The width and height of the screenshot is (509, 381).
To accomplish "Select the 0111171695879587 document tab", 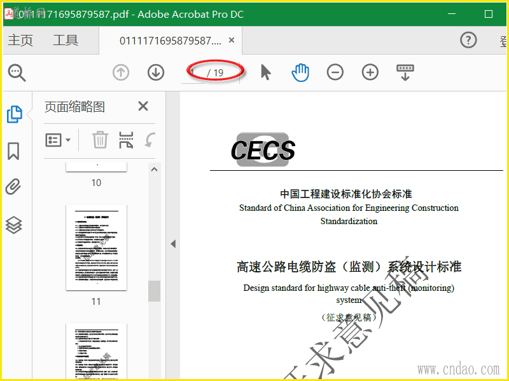I will point(170,41).
